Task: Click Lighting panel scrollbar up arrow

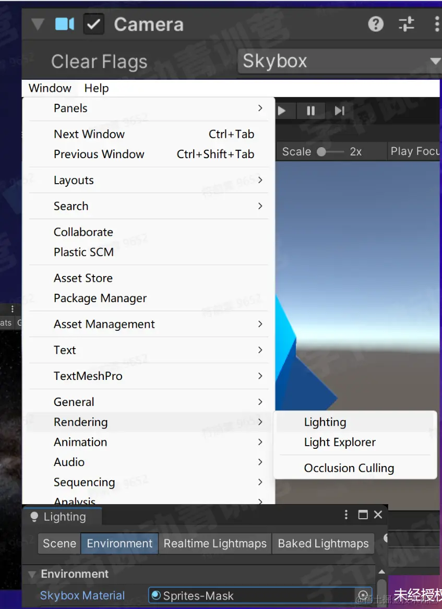Action: [382, 572]
